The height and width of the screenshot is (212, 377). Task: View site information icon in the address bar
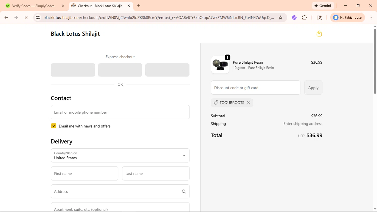(x=38, y=18)
